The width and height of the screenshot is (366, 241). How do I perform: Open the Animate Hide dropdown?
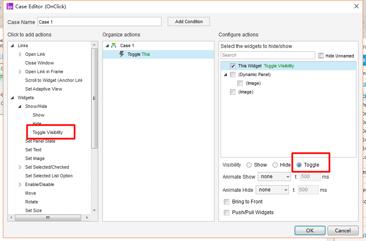click(272, 190)
